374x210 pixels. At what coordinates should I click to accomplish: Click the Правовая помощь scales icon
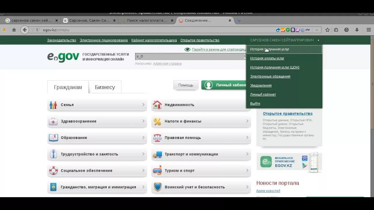pyautogui.click(x=157, y=138)
